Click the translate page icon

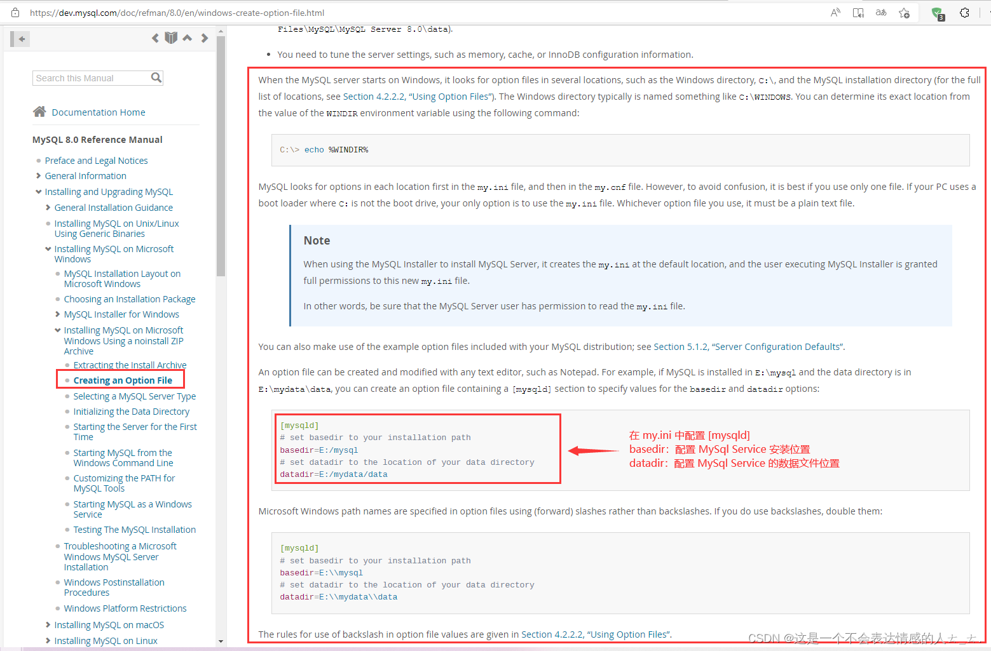(881, 13)
